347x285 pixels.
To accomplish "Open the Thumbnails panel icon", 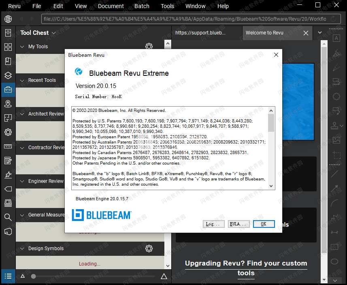I will pyautogui.click(x=8, y=47).
